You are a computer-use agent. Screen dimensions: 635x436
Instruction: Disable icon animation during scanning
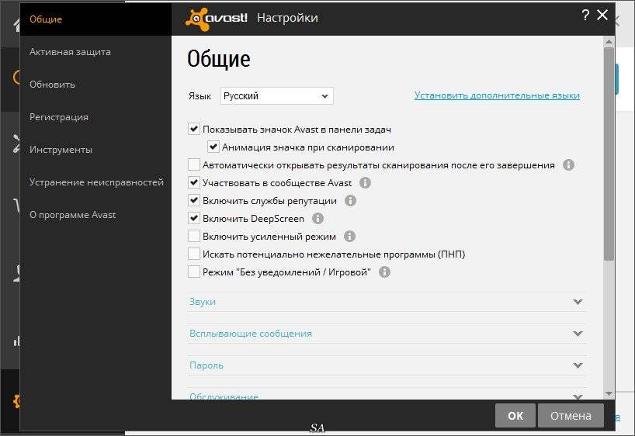(213, 147)
